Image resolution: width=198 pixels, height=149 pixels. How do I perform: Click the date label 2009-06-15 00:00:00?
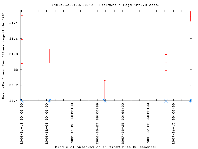(x=174, y=124)
